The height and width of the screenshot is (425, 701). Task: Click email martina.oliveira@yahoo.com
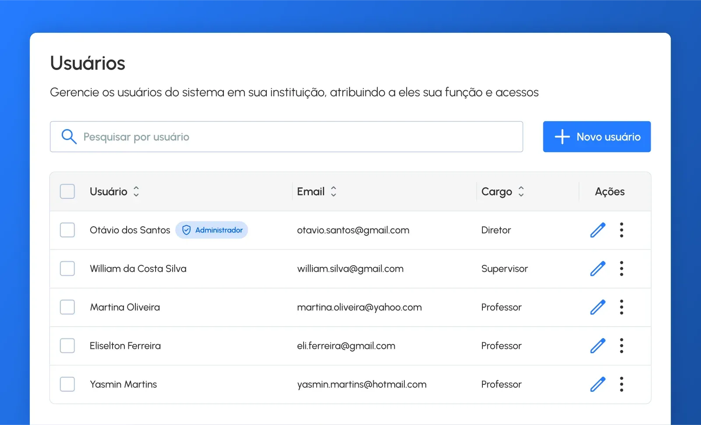pyautogui.click(x=359, y=307)
